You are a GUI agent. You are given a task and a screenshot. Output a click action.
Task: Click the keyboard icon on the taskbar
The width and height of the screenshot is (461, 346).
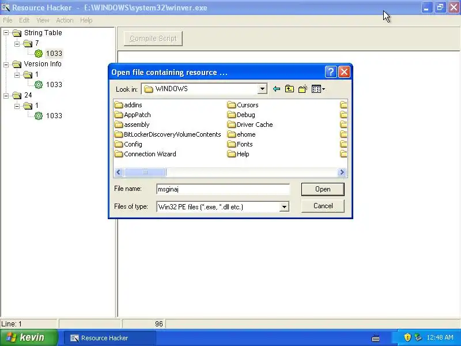tap(376, 339)
